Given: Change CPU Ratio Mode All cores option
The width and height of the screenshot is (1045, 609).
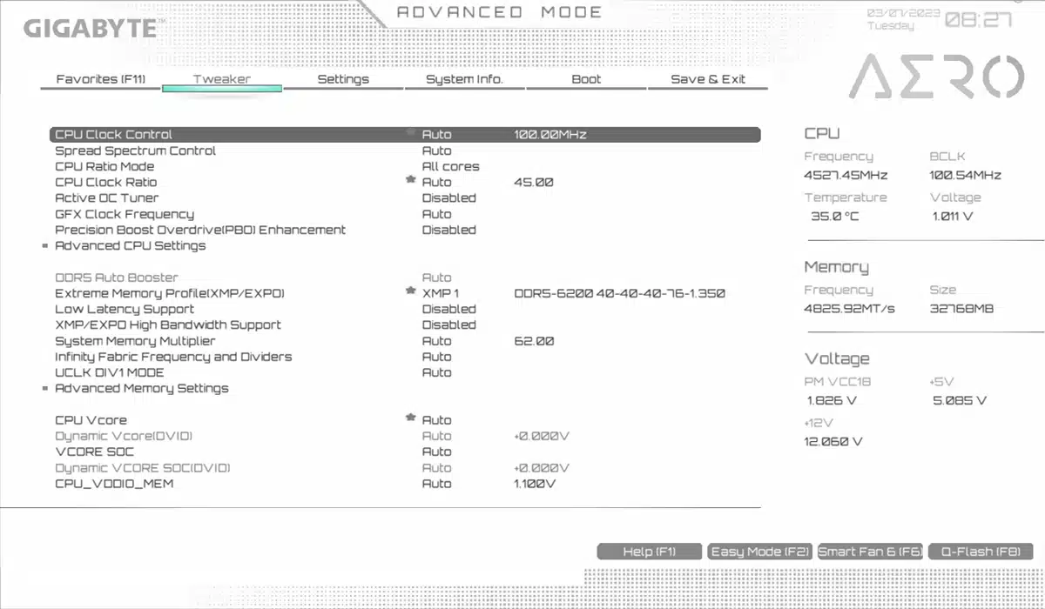Looking at the screenshot, I should click(451, 166).
